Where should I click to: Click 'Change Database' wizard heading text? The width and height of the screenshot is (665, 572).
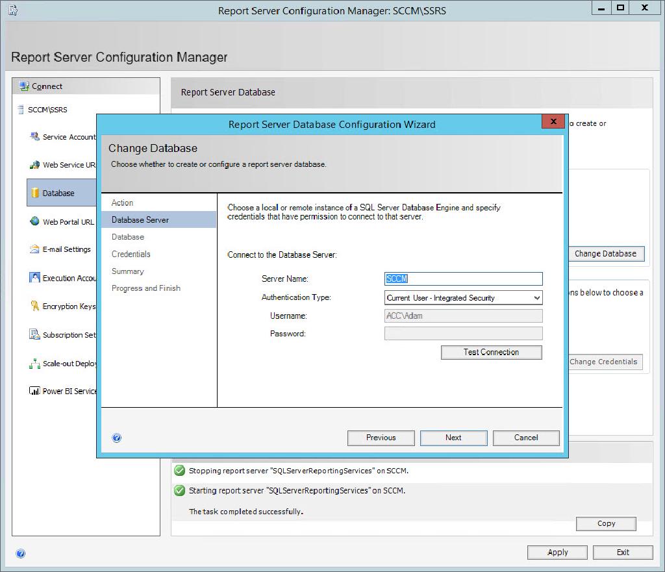(x=153, y=148)
